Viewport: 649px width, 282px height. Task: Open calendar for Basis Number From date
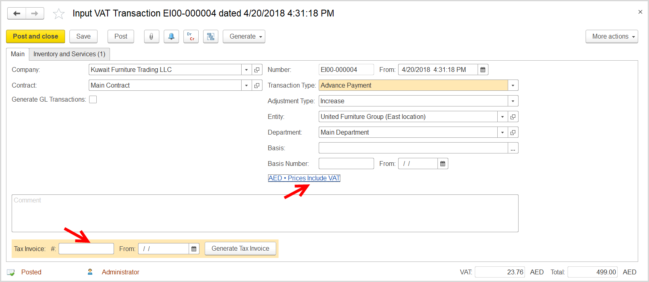pos(443,163)
